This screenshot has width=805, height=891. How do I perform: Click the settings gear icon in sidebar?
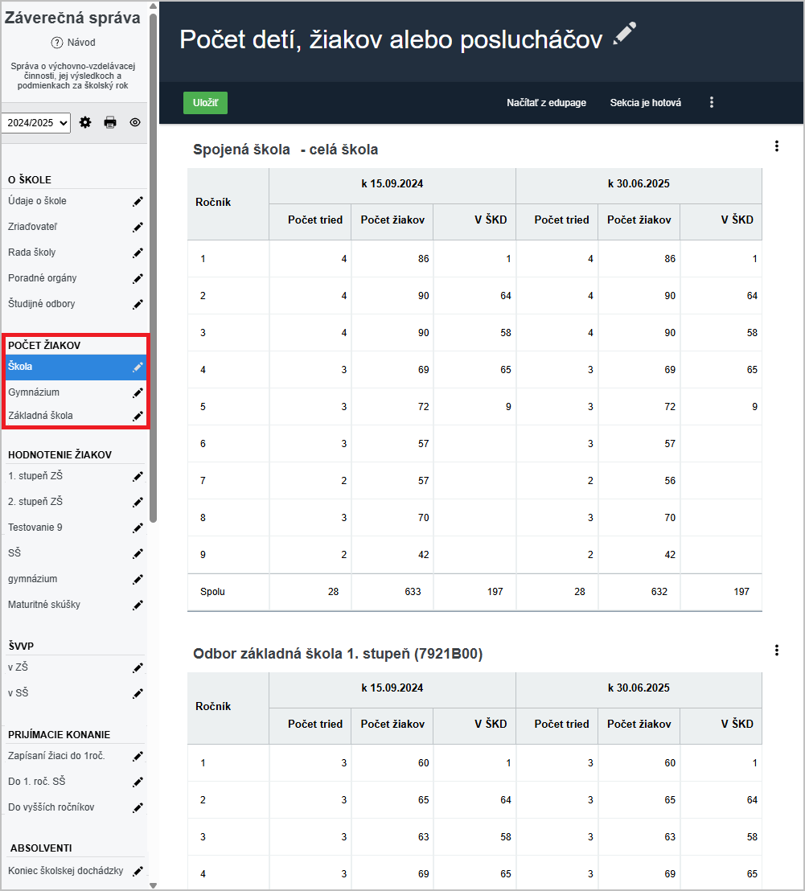85,122
